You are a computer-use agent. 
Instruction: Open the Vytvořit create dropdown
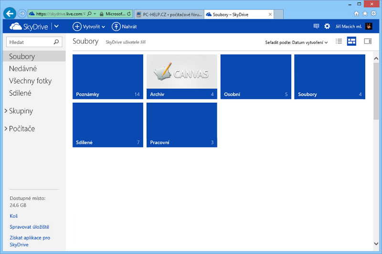(89, 27)
